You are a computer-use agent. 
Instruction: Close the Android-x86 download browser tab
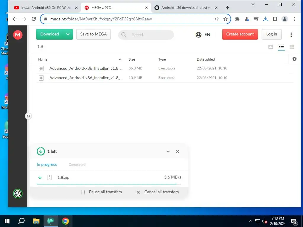216,8
